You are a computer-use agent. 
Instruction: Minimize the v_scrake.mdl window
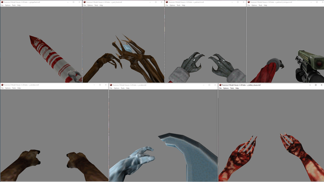tap(203, 85)
